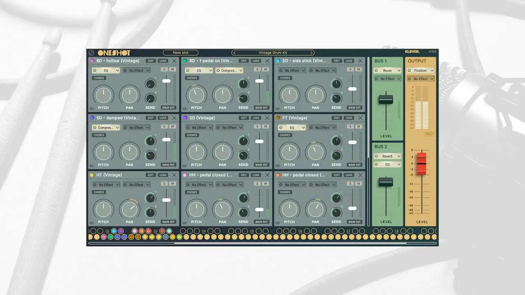Click the BUS 1 level fader
The width and height of the screenshot is (525, 295).
point(386,100)
